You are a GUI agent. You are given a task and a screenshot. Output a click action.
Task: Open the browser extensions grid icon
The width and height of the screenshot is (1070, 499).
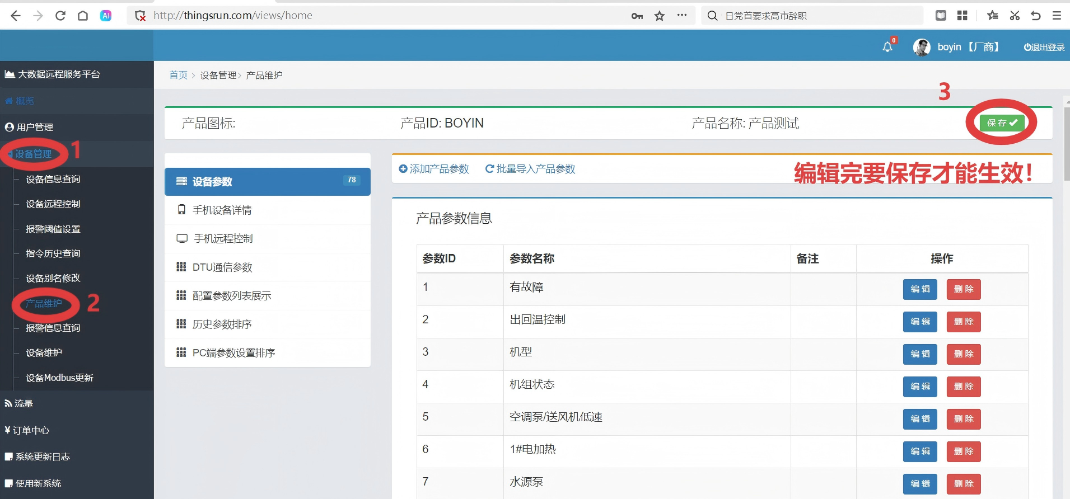(962, 16)
